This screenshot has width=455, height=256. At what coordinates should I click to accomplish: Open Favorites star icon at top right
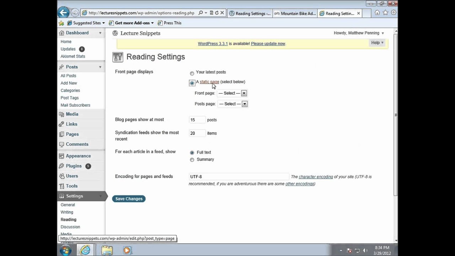pos(385,13)
